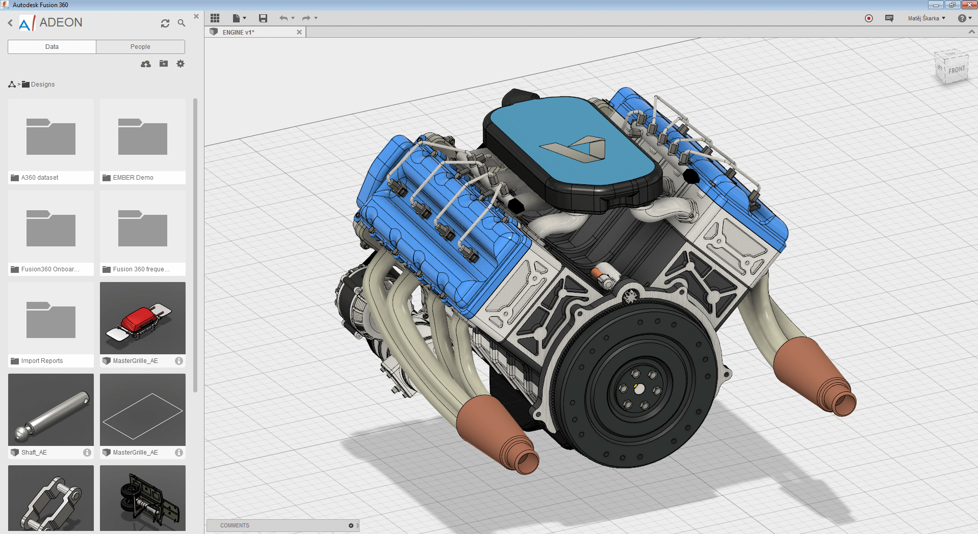Switch to the Data tab
This screenshot has width=978, height=534.
(x=52, y=47)
